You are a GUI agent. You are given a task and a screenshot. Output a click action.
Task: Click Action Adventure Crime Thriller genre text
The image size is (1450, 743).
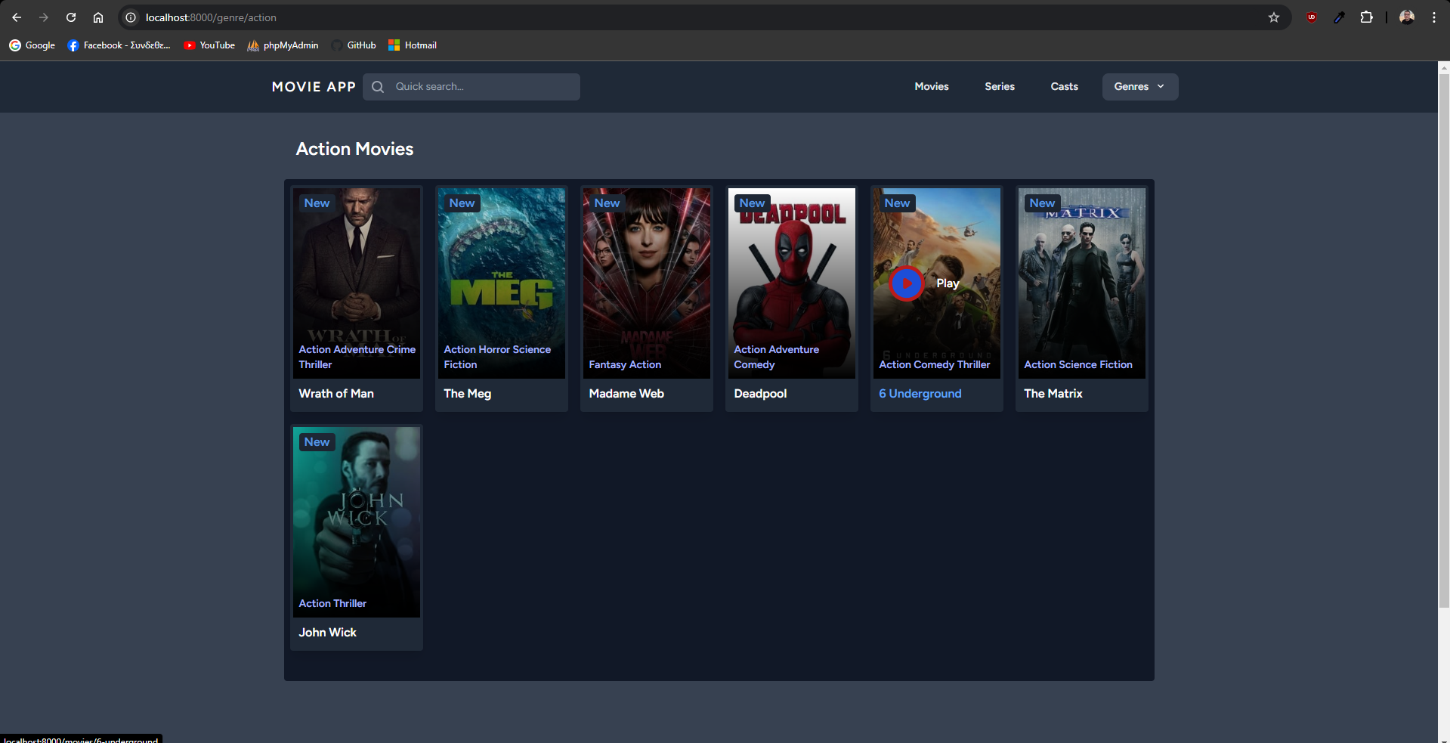(357, 357)
